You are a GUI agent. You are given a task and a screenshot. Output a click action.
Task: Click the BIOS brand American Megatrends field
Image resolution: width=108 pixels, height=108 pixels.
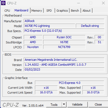click(64, 60)
